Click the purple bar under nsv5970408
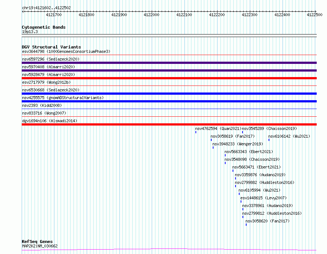The width and height of the screenshot is (327, 254). click(x=169, y=70)
